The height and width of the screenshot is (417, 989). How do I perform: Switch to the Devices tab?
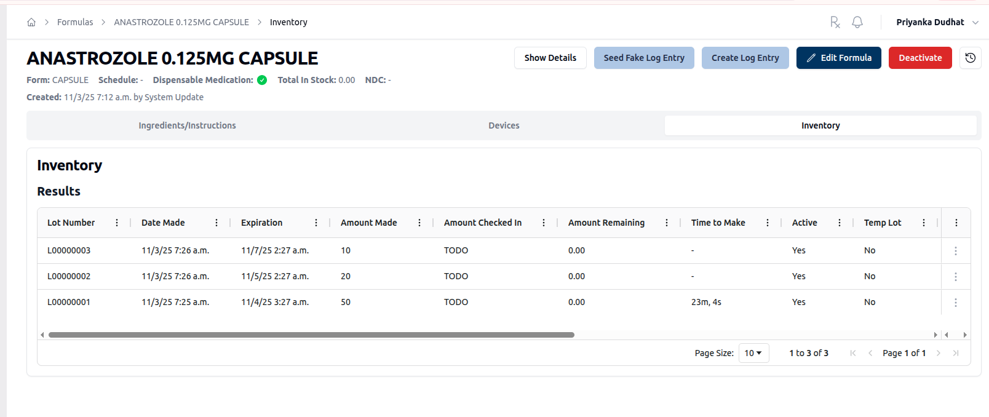pyautogui.click(x=504, y=125)
